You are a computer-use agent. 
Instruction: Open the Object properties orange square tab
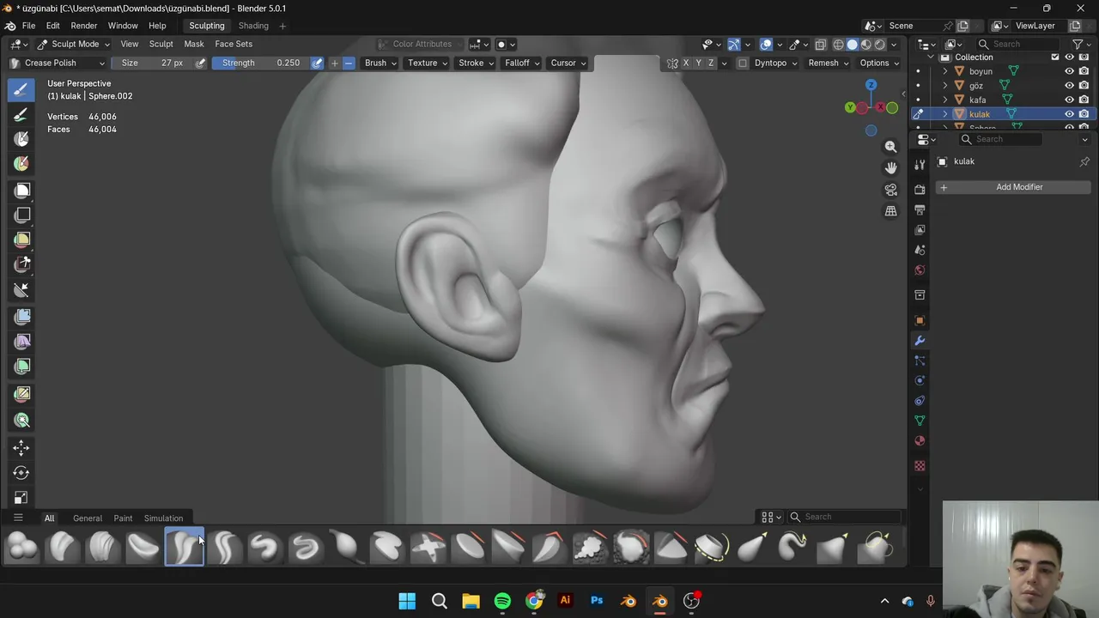[920, 320]
